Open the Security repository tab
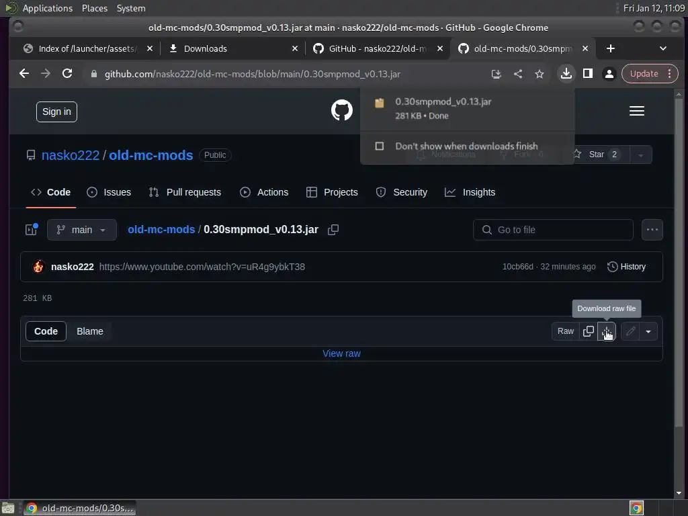Image resolution: width=688 pixels, height=516 pixels. [402, 192]
